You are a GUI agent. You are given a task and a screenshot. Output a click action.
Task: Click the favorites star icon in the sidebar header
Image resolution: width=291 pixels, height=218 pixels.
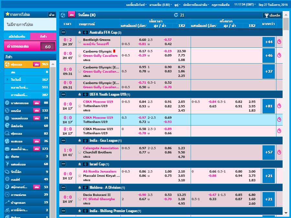coord(7,14)
